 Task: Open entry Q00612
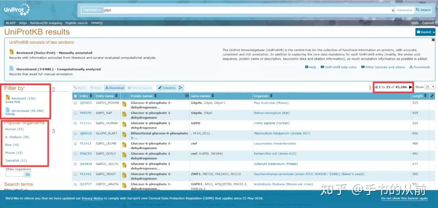[x=86, y=103]
